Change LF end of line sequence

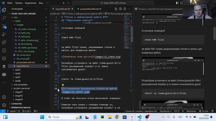[x=183, y=111]
